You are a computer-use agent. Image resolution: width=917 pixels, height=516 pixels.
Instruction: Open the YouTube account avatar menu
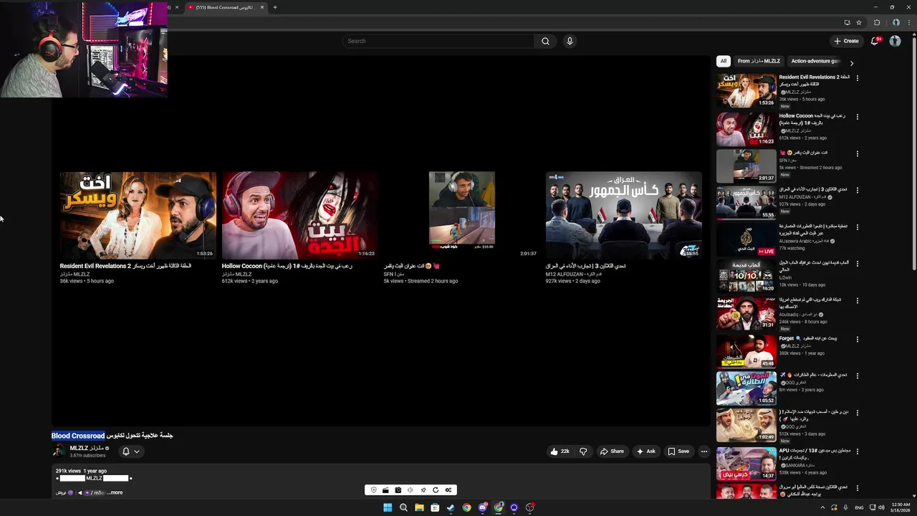pos(895,41)
